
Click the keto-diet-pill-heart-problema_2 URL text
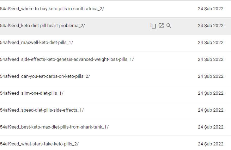point(42,26)
